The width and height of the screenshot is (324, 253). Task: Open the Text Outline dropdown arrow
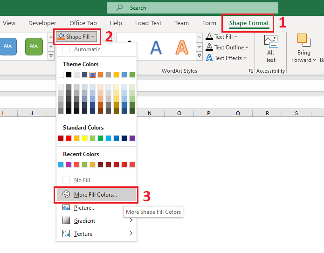[x=247, y=48]
